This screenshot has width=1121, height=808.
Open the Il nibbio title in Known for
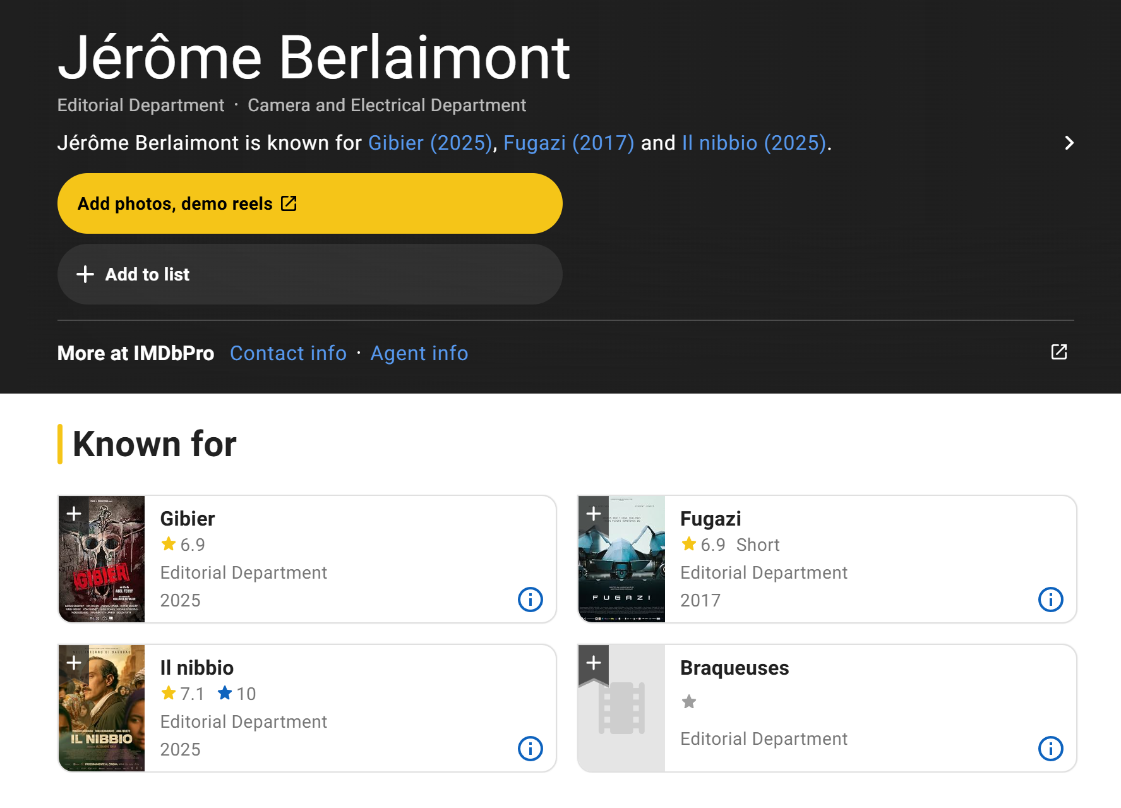tap(197, 668)
